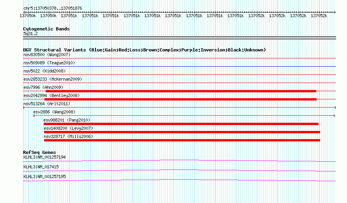The width and height of the screenshot is (347, 203).
Task: Click the gray 5q31.2 cytogenetic band bar
Action: (x=179, y=38)
